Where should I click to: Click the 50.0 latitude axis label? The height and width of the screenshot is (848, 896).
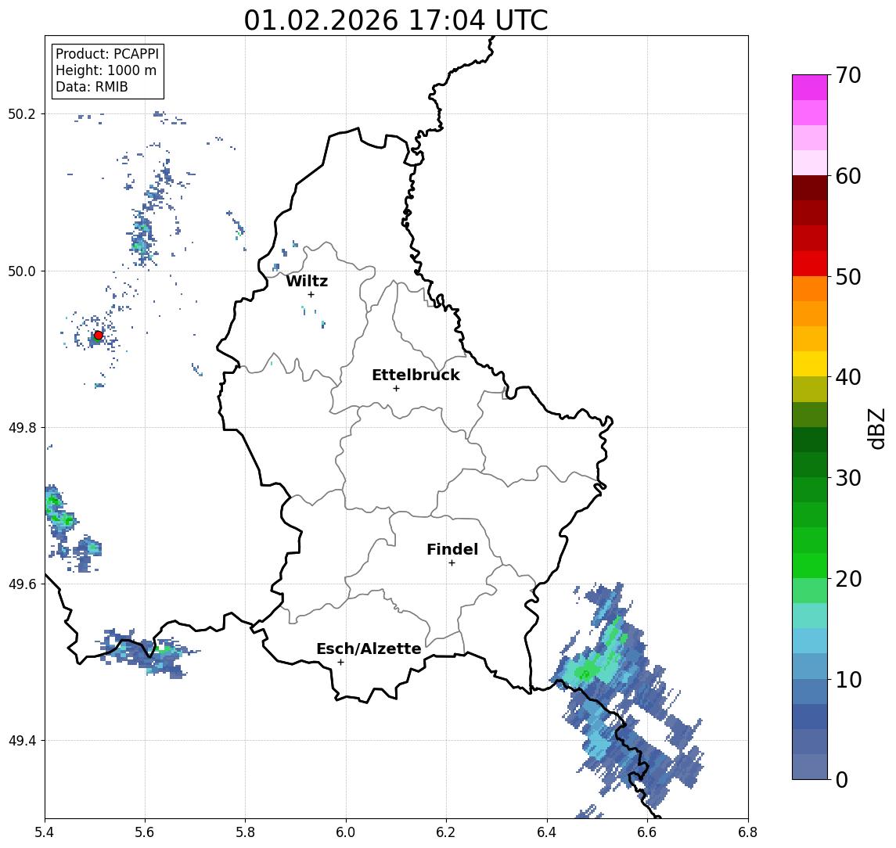(x=22, y=271)
